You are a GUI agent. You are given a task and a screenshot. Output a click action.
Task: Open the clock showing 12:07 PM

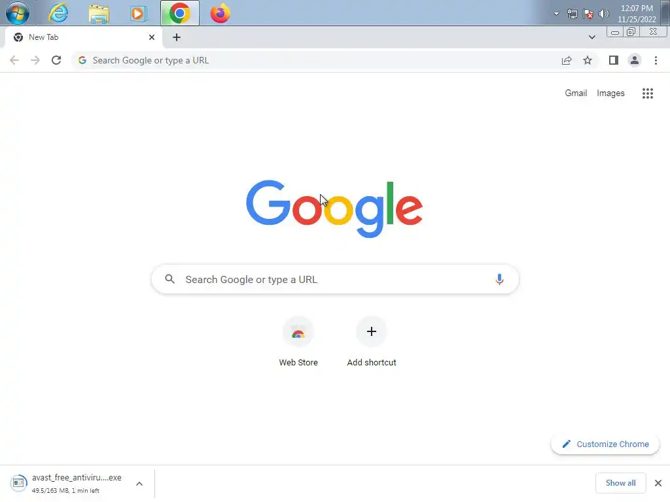[637, 14]
